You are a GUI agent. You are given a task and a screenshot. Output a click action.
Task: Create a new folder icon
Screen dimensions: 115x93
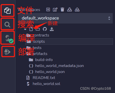point(38,29)
